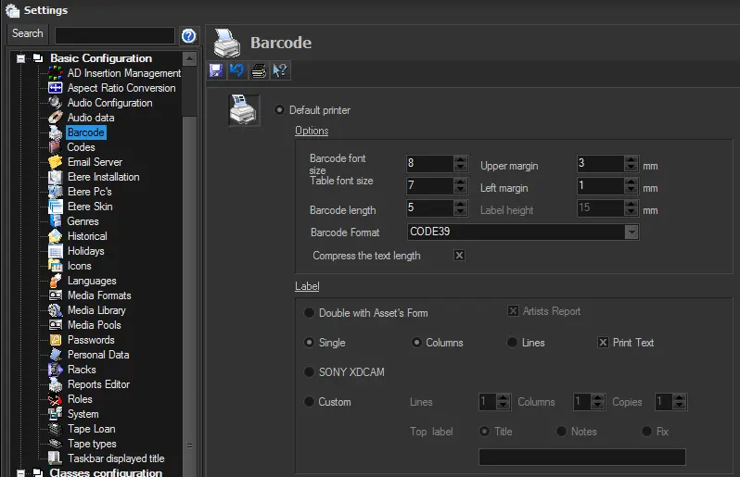Open help with the blue question mark icon
This screenshot has width=740, height=477.
tap(189, 36)
